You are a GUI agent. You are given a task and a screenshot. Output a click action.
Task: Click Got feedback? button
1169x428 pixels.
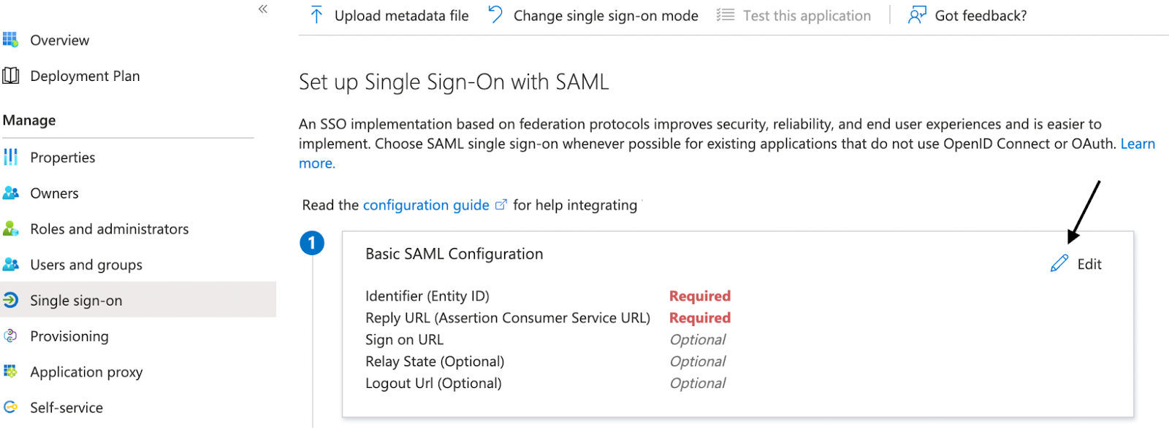point(967,15)
